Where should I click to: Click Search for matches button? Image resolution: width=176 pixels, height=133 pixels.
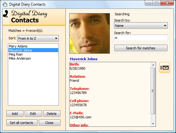coord(141,48)
